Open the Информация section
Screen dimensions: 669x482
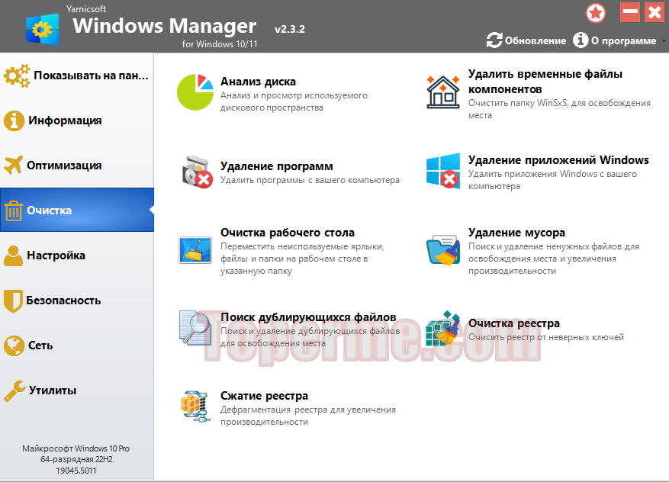tap(77, 120)
